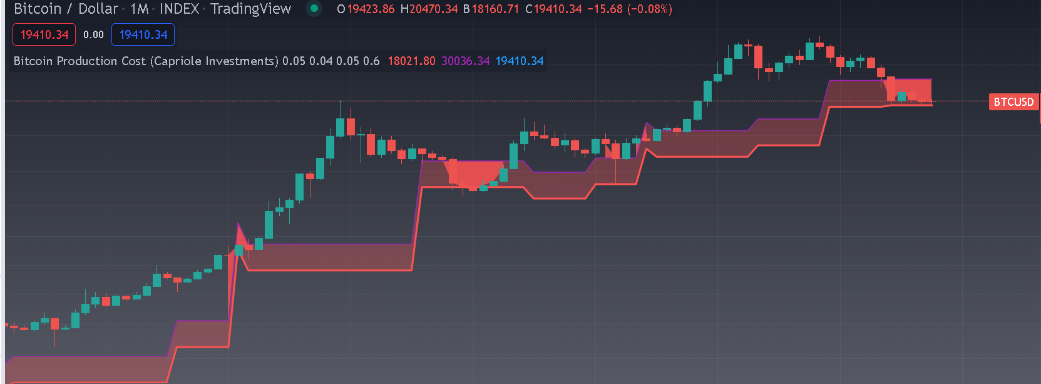
Task: Click the open price value 19423.86
Action: 371,9
